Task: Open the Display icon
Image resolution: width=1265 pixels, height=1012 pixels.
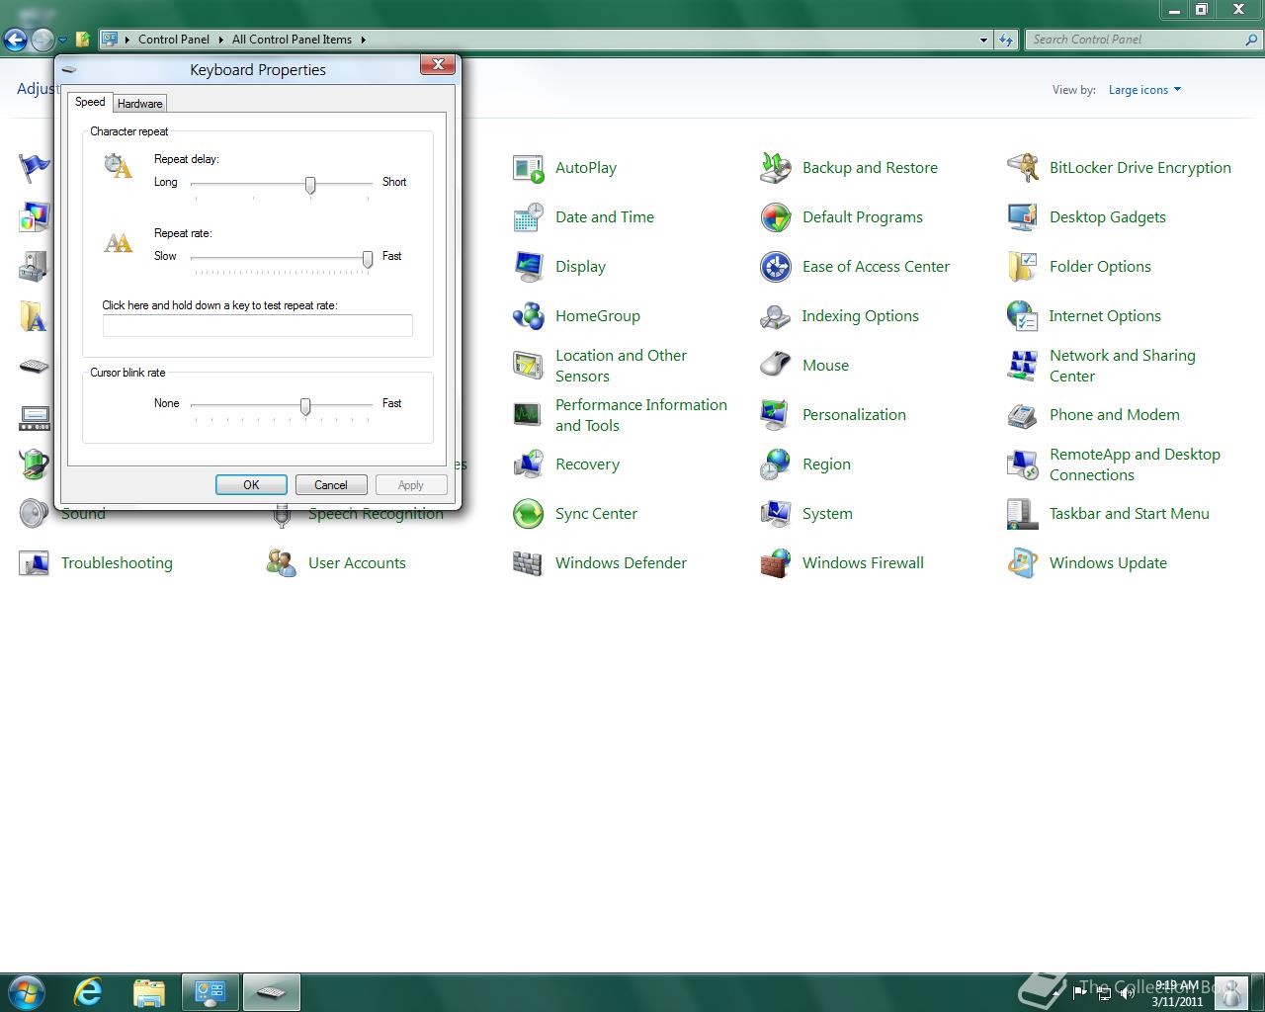Action: point(529,267)
